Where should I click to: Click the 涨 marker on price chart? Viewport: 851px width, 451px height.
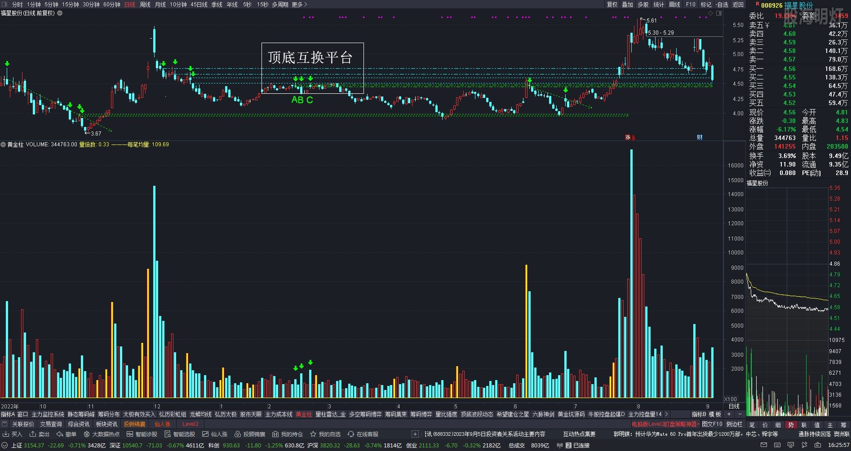[628, 137]
